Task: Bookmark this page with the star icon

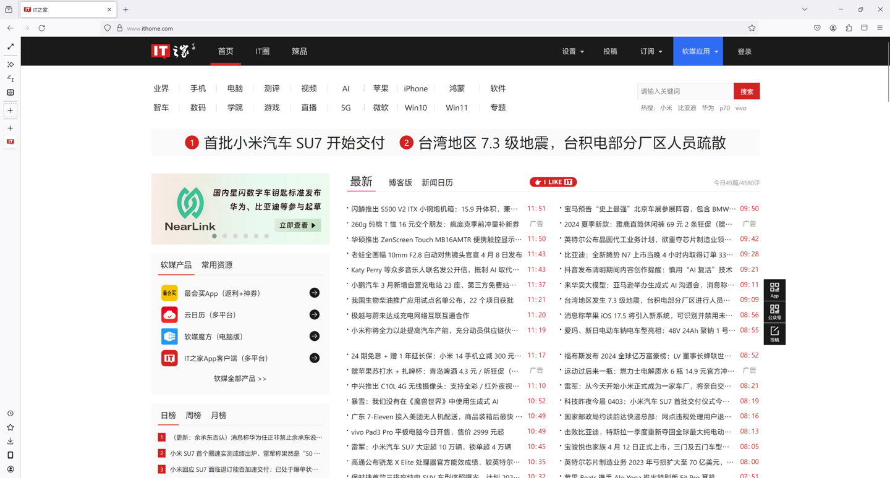Action: (752, 28)
